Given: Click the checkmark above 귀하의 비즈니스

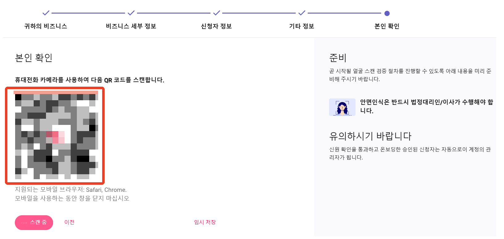Looking at the screenshot, I should pos(46,13).
